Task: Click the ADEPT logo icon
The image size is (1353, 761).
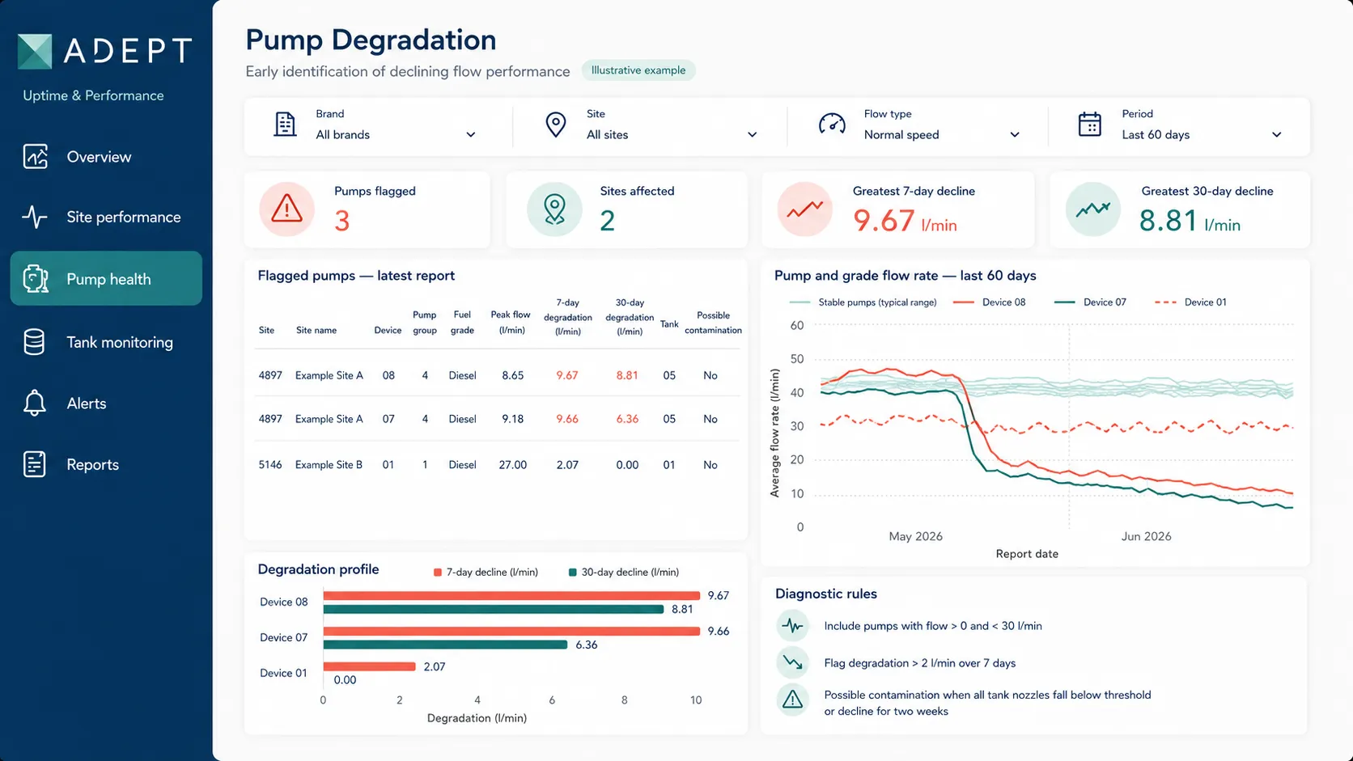Action: 35,51
